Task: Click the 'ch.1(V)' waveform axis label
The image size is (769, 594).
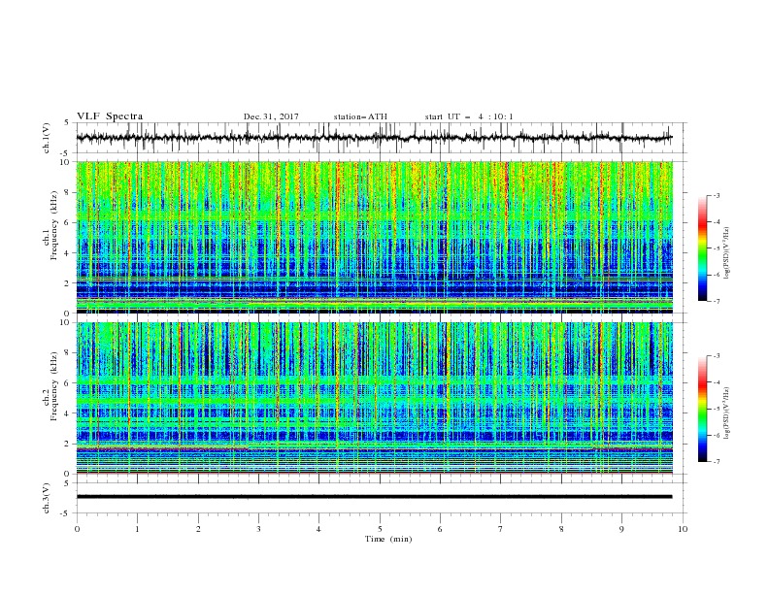Action: tap(47, 138)
